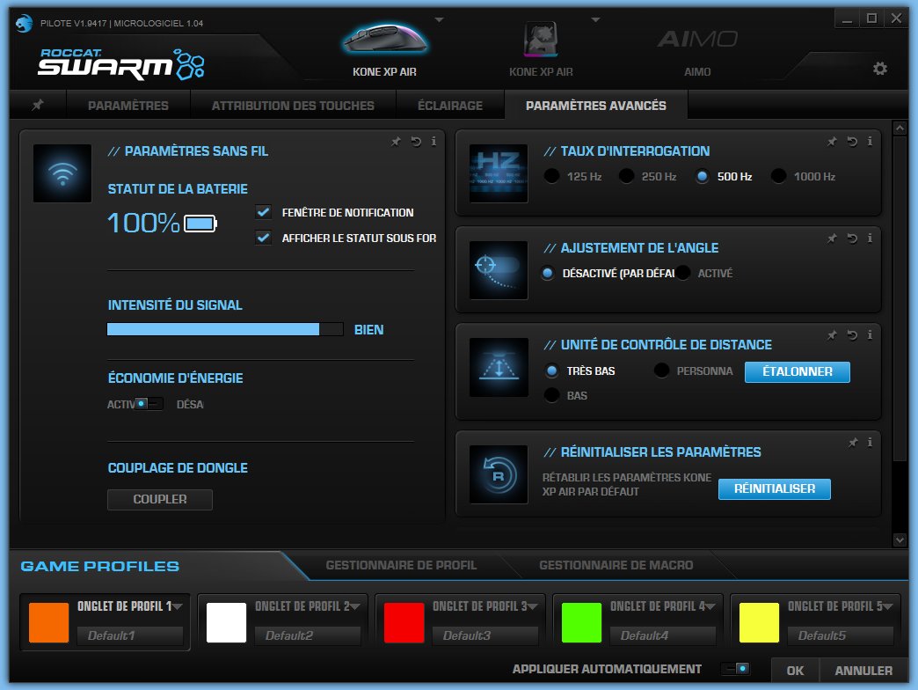Uncheck Fenêtre de notification
This screenshot has height=690, width=918.
pos(263,211)
